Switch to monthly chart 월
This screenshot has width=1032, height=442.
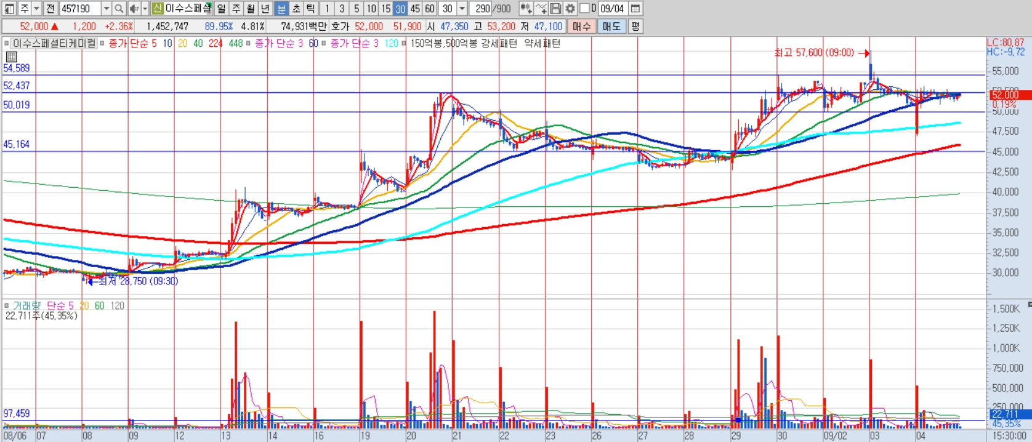[x=251, y=9]
